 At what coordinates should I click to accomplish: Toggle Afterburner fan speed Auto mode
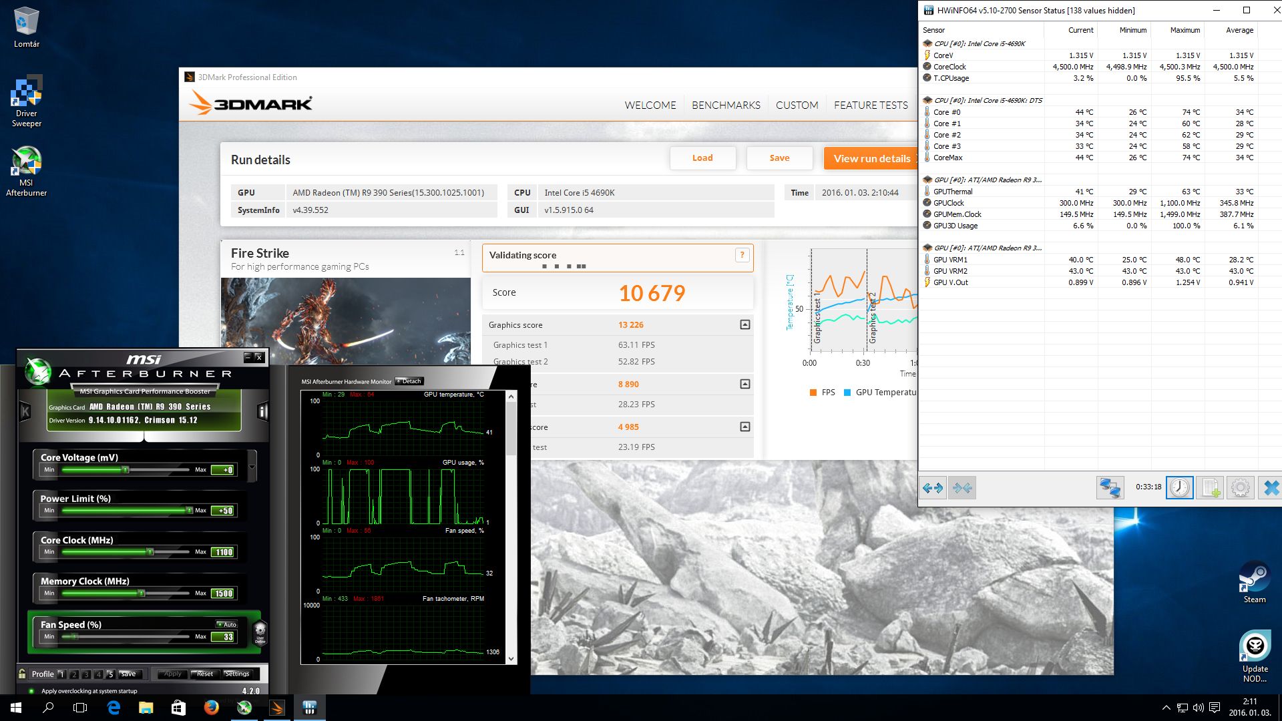pyautogui.click(x=227, y=624)
